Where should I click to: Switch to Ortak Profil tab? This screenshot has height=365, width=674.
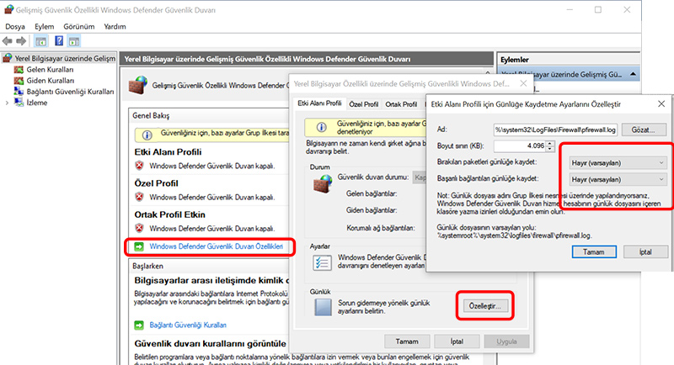pyautogui.click(x=401, y=104)
